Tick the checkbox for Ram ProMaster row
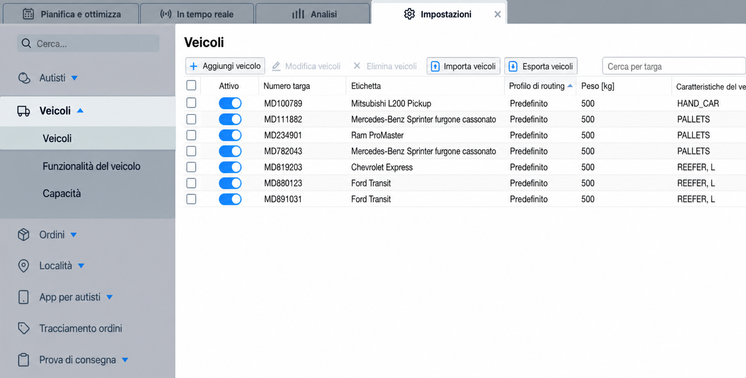The width and height of the screenshot is (746, 378). (191, 135)
